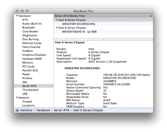
Task: Click the melchior computer icon in path bar
Action: click(17, 110)
